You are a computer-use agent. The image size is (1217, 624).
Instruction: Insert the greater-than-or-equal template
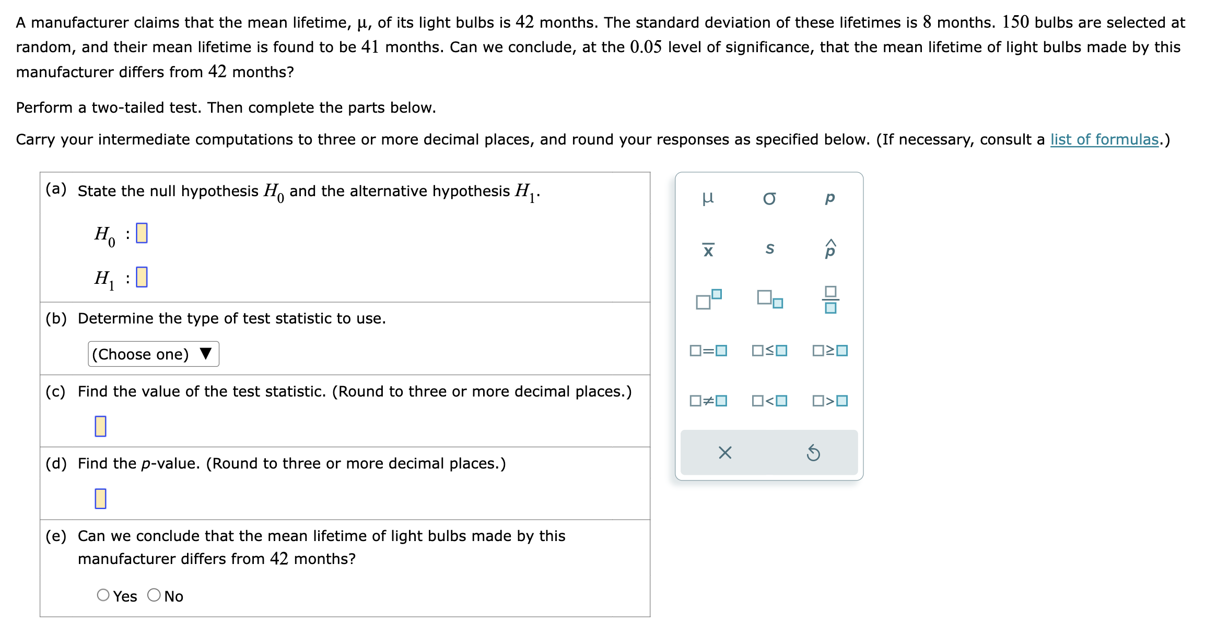point(830,351)
